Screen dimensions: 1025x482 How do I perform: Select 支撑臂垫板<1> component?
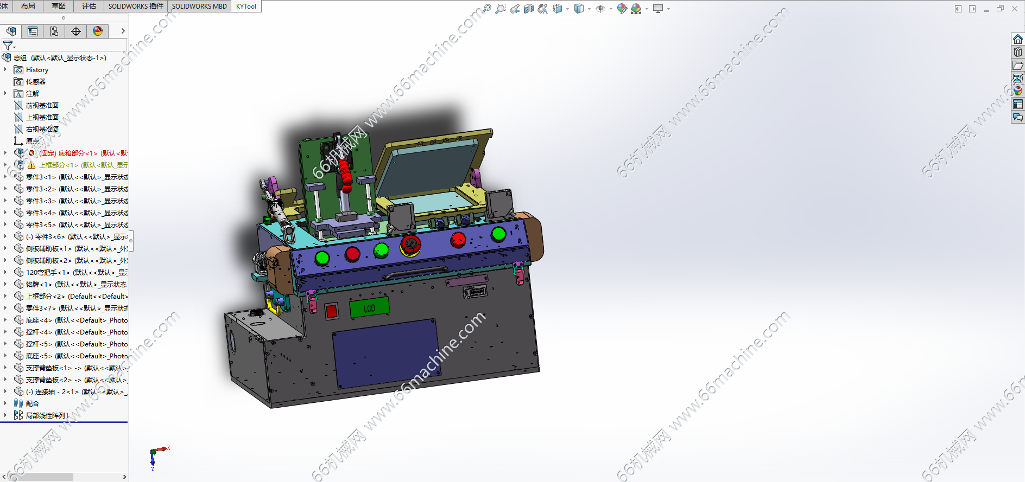pos(71,368)
